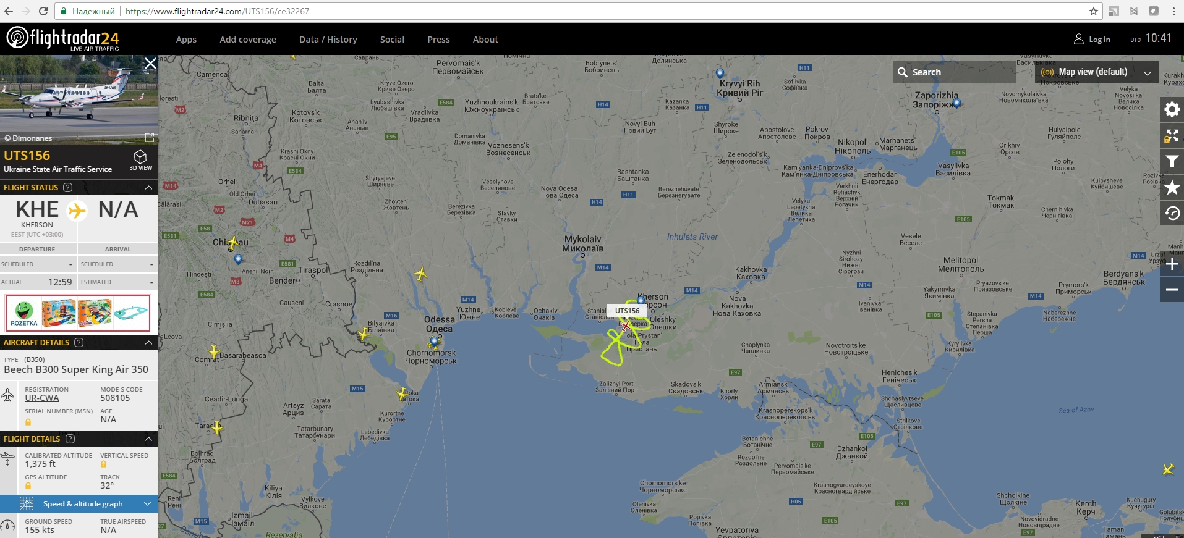
Task: Toggle fullscreen map view icon
Action: click(x=1172, y=135)
